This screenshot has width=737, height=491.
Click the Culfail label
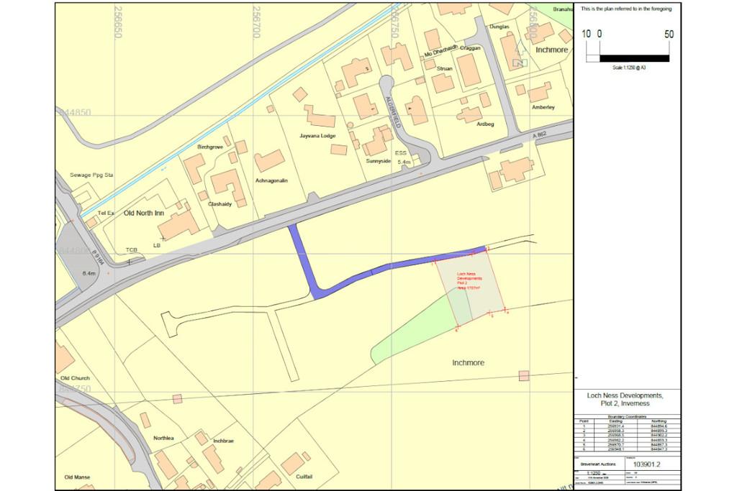[304, 477]
